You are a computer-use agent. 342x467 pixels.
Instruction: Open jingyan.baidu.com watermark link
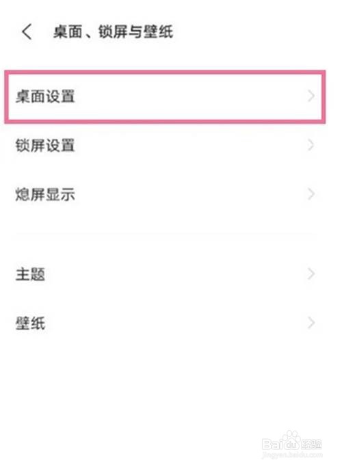(x=292, y=455)
